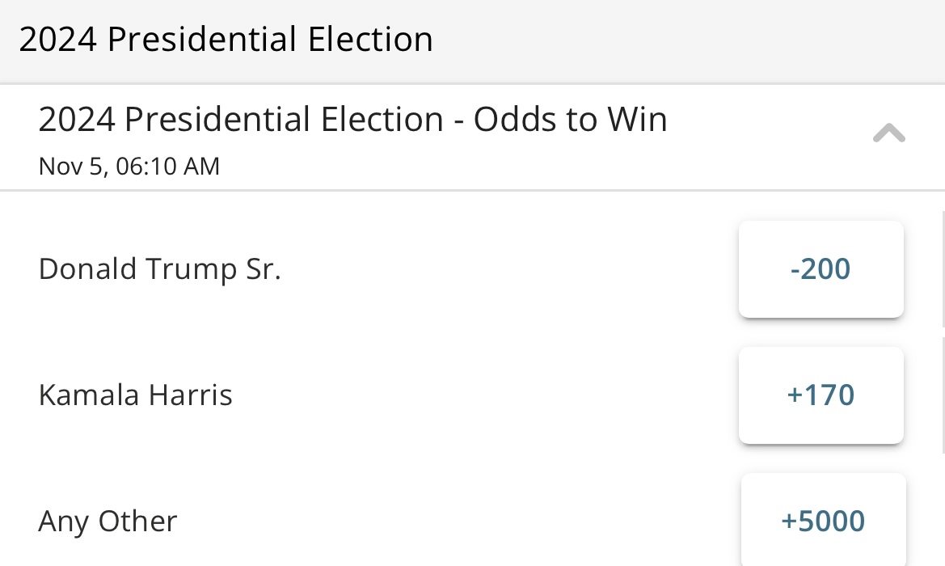The width and height of the screenshot is (945, 566).
Task: Hide the presidential odds list using the arrow
Action: 888,133
